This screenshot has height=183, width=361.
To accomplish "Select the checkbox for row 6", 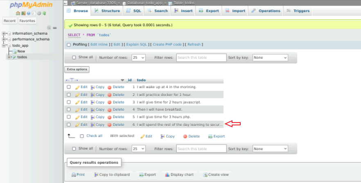I will pyautogui.click(x=69, y=125).
